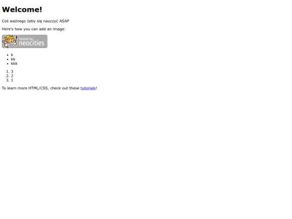Click the word 'nauczyć' in the paragraph
Image resolution: width=292 pixels, height=219 pixels.
click(x=51, y=21)
